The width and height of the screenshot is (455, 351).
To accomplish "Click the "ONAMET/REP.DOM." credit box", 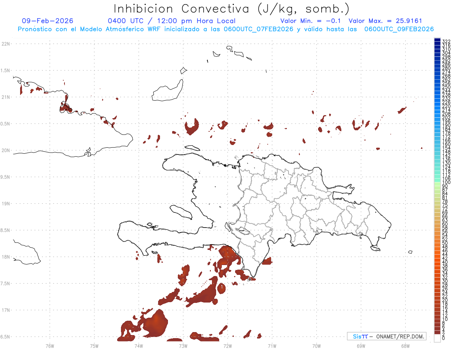I will pyautogui.click(x=386, y=336).
